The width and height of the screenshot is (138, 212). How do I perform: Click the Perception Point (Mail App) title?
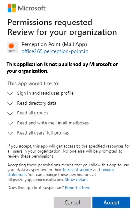(x=54, y=44)
